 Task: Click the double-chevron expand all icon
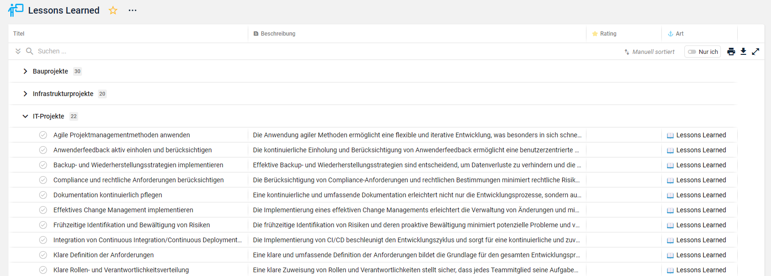point(18,51)
